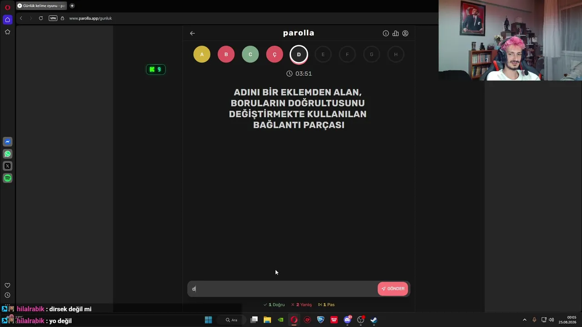Open Opera bookmarks star icon in sidebar

point(7,32)
